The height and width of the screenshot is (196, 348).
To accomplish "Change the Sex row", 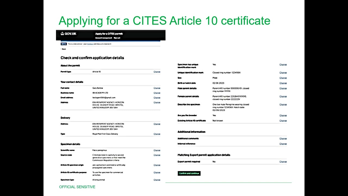I will point(283,78).
